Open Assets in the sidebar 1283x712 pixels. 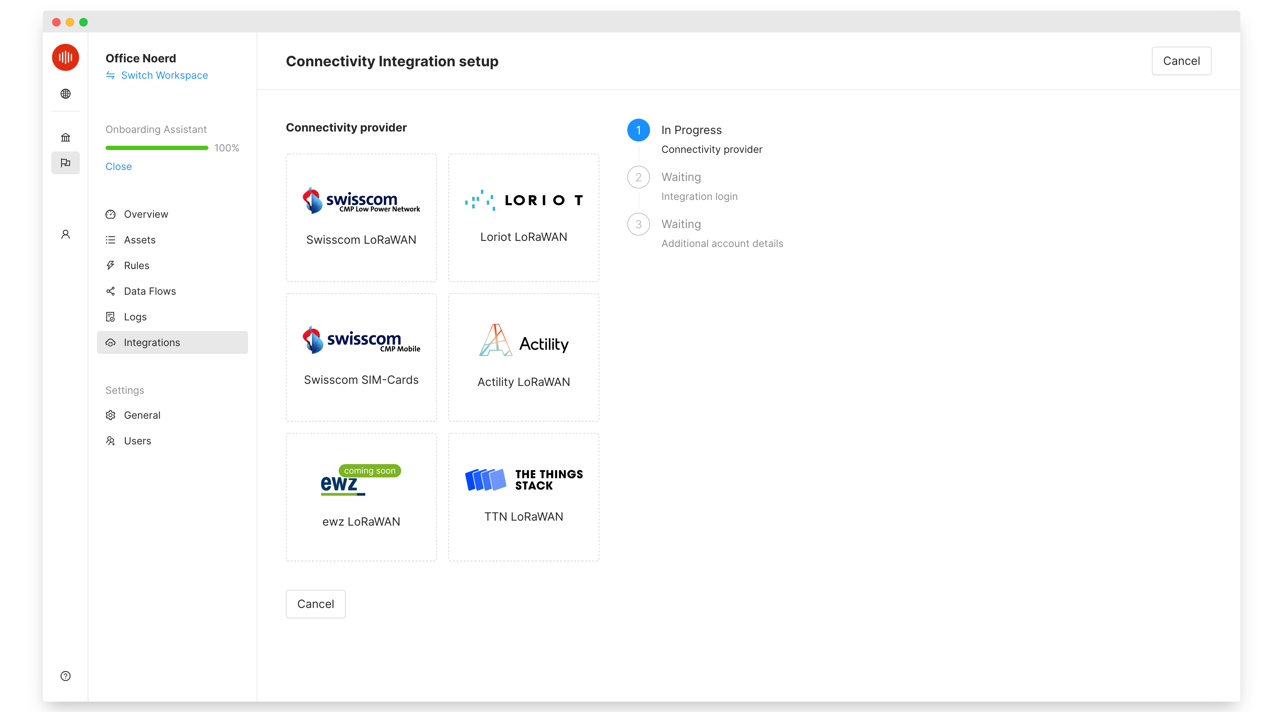coord(172,240)
